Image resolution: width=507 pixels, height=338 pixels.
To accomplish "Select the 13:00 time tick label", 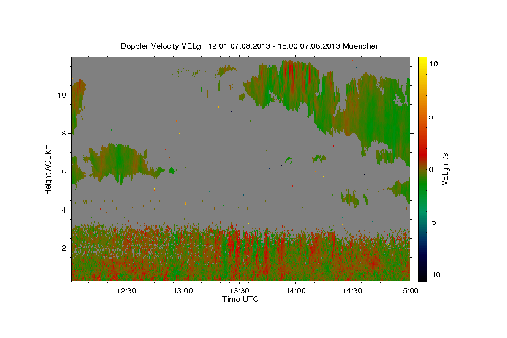I will (183, 291).
